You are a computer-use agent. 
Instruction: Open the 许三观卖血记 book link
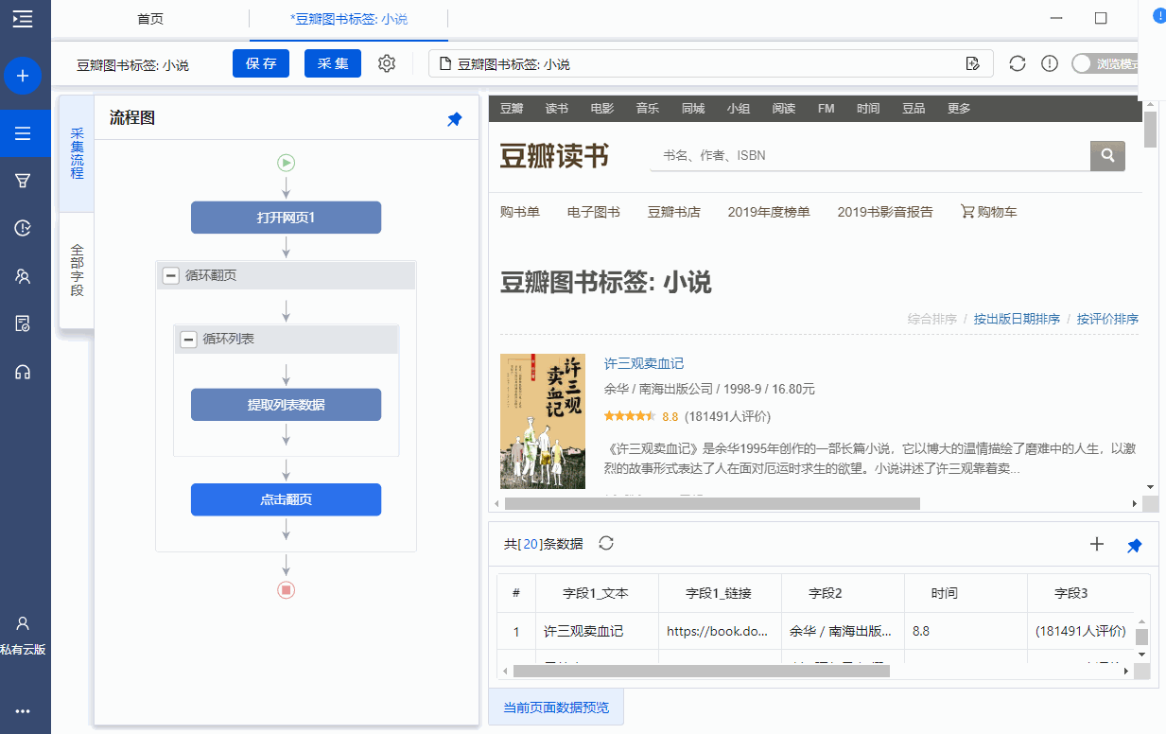point(643,363)
